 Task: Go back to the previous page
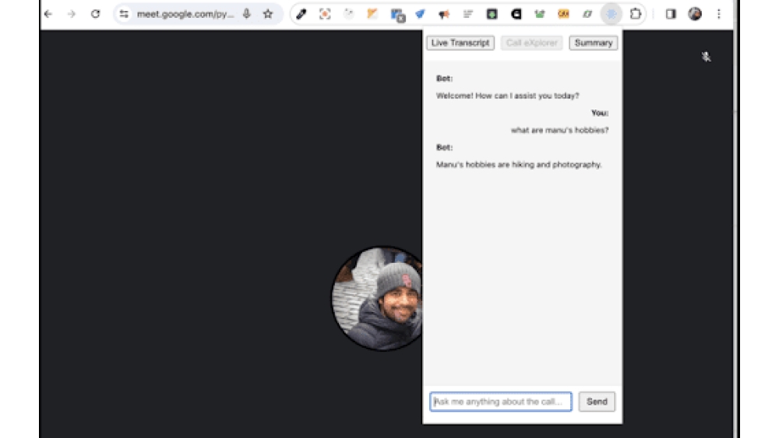point(48,14)
